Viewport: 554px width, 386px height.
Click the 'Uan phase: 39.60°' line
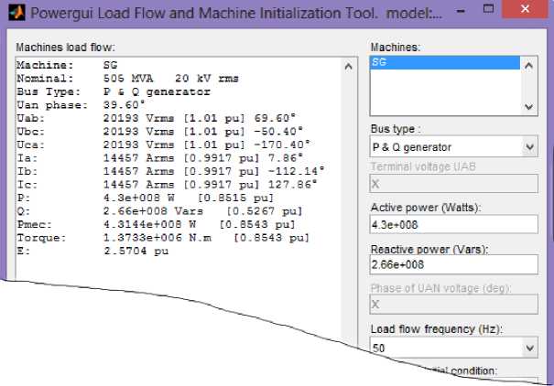coord(81,105)
